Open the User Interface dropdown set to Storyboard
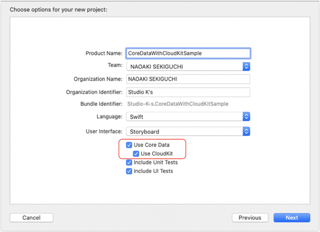The width and height of the screenshot is (320, 232). (188, 131)
